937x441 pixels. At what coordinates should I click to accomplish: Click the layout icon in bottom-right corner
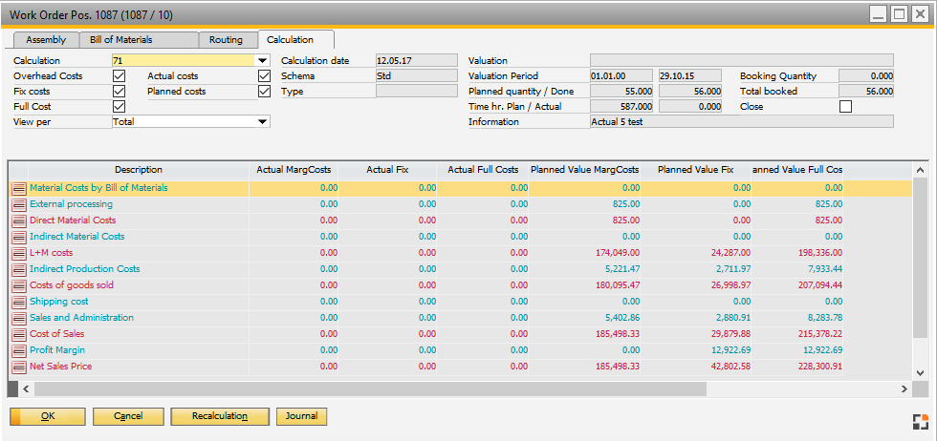click(x=920, y=423)
